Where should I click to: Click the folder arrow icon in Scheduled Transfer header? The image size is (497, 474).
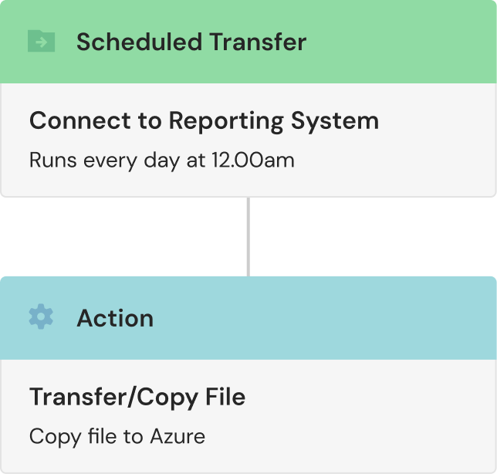click(41, 42)
